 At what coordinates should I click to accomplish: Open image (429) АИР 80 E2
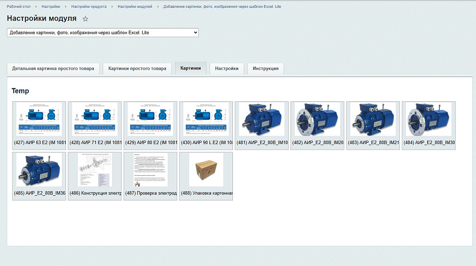pos(151,120)
